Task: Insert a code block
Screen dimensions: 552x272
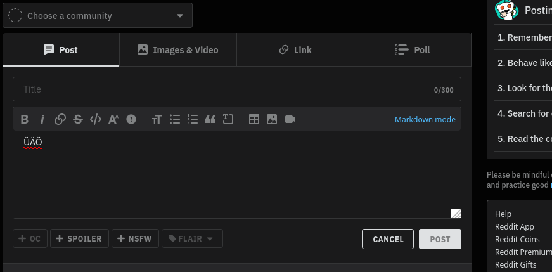Action: [x=228, y=119]
